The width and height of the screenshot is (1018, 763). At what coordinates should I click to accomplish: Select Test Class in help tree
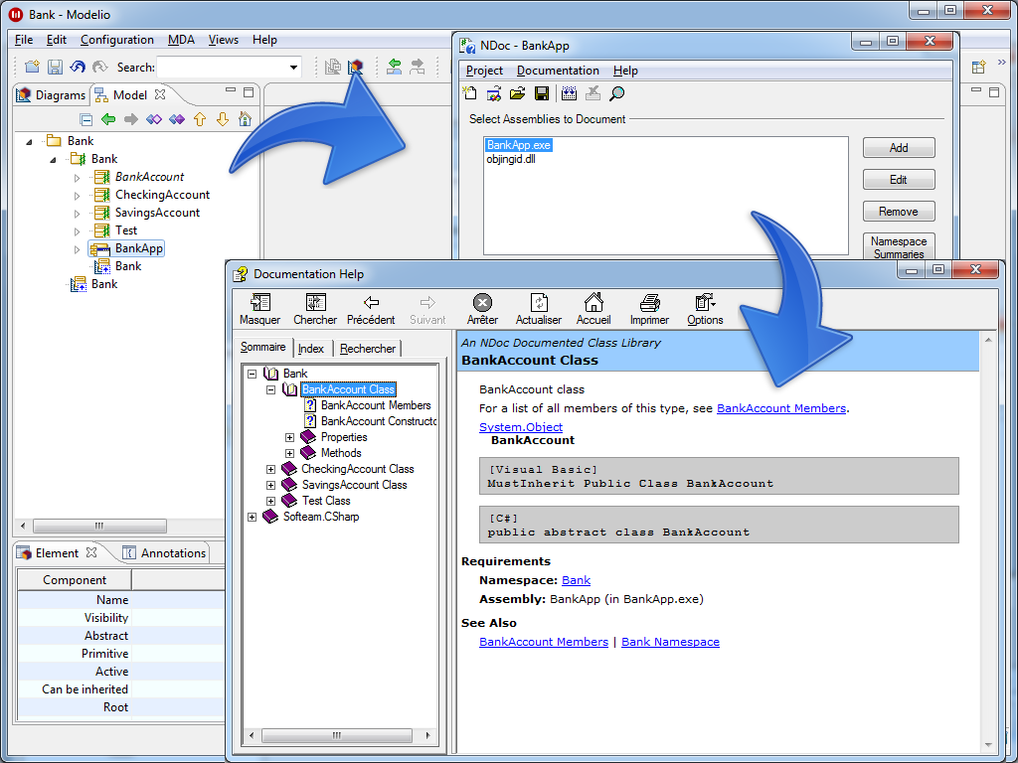[x=326, y=501]
